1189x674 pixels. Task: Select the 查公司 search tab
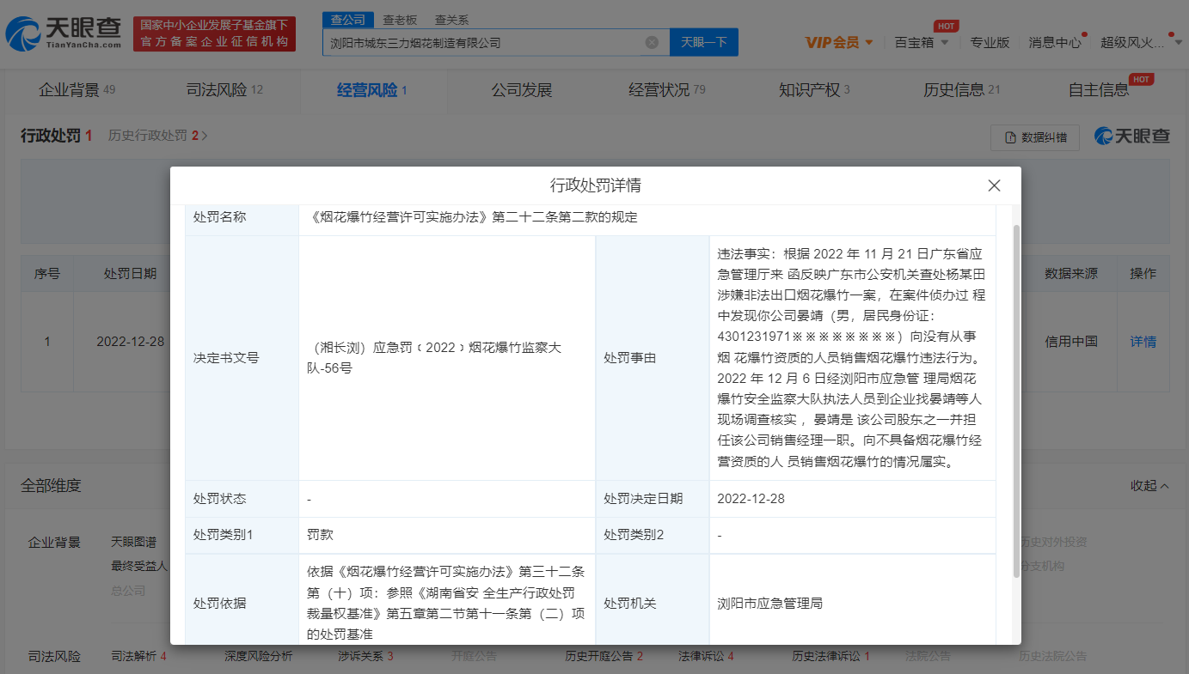tap(348, 20)
